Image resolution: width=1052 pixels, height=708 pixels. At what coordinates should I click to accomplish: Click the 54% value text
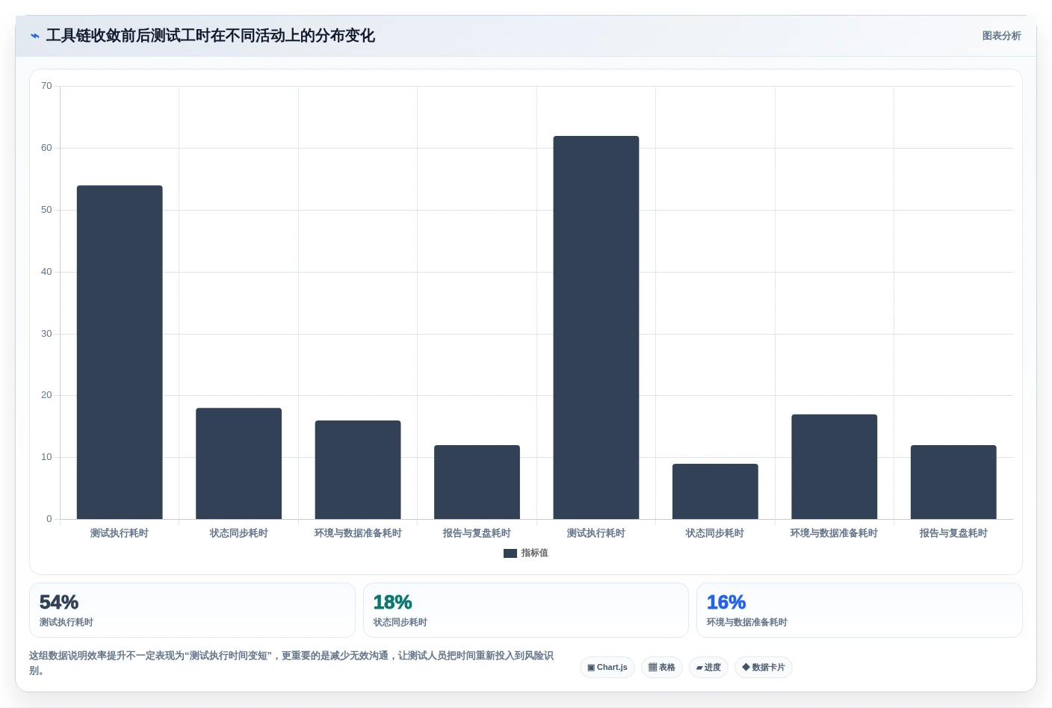pyautogui.click(x=59, y=602)
